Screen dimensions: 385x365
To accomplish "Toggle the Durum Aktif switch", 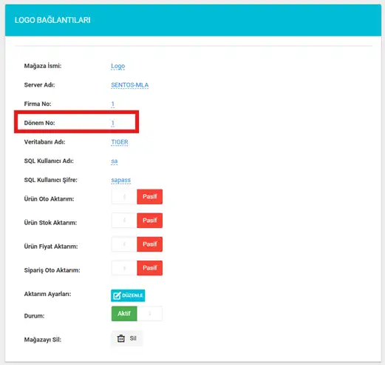I will pos(137,313).
